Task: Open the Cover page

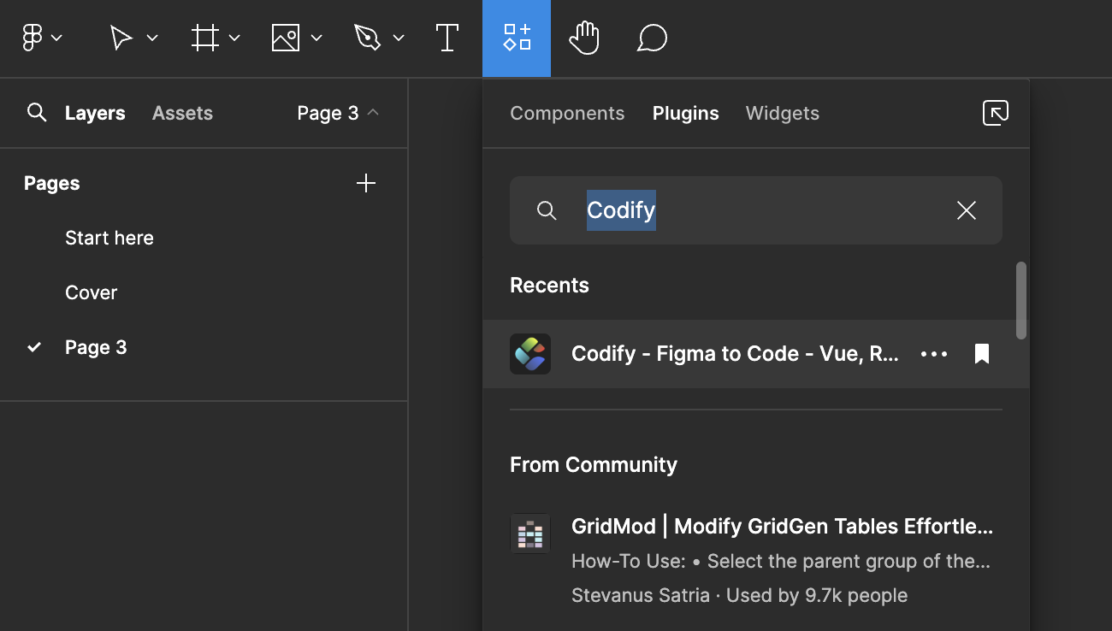Action: (91, 292)
